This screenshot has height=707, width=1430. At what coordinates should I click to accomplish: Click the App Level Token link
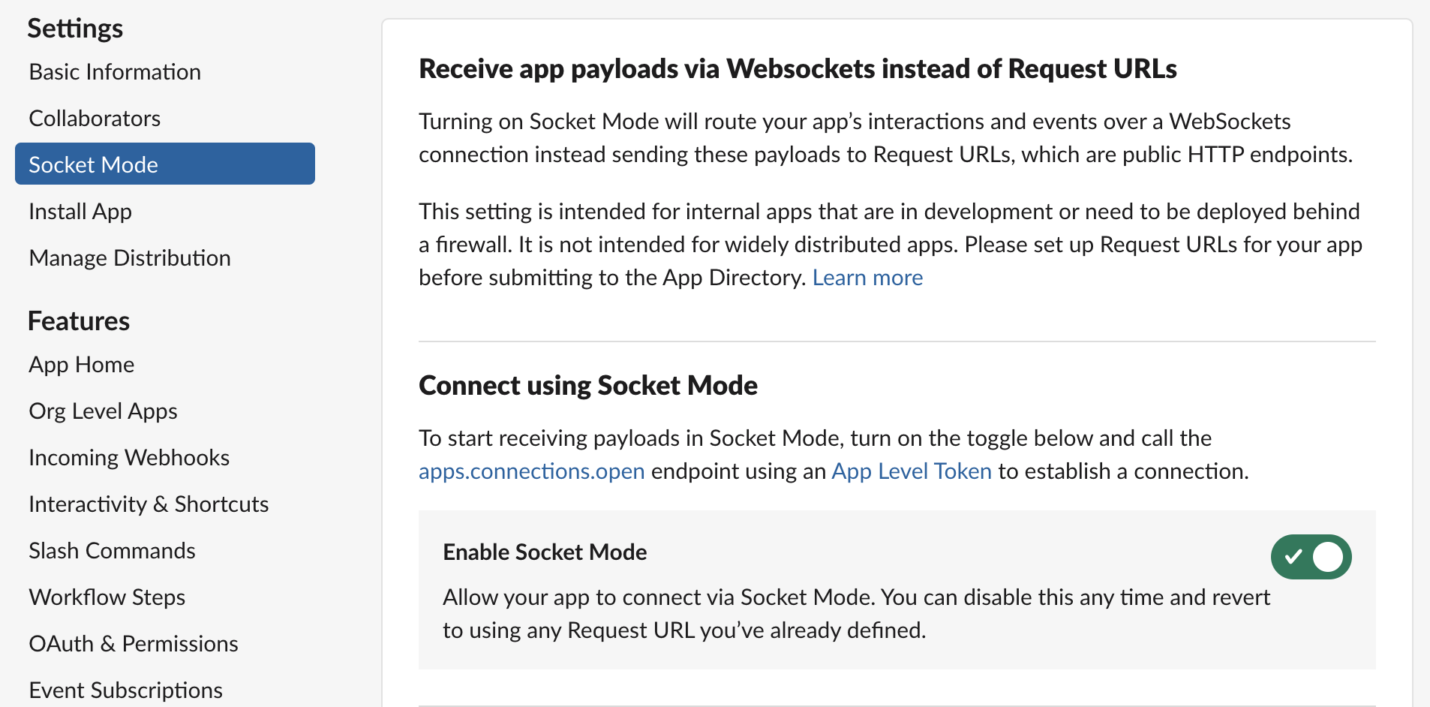911,471
